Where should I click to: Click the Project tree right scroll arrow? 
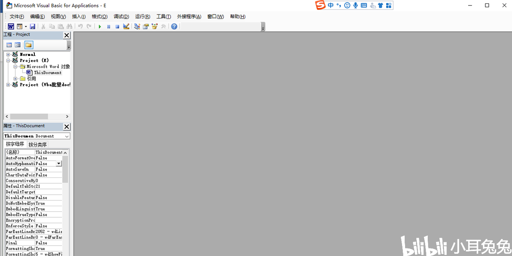coord(67,116)
